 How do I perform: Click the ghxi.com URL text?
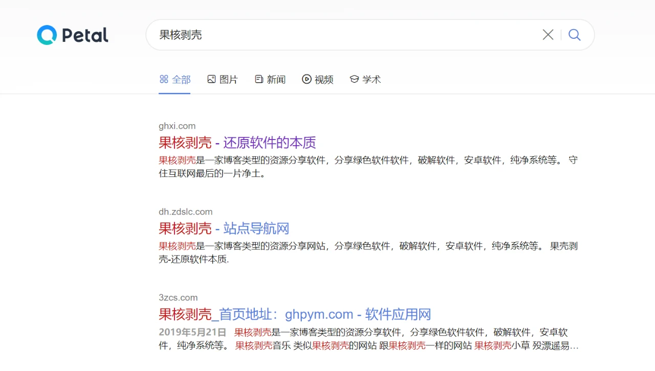pos(177,126)
